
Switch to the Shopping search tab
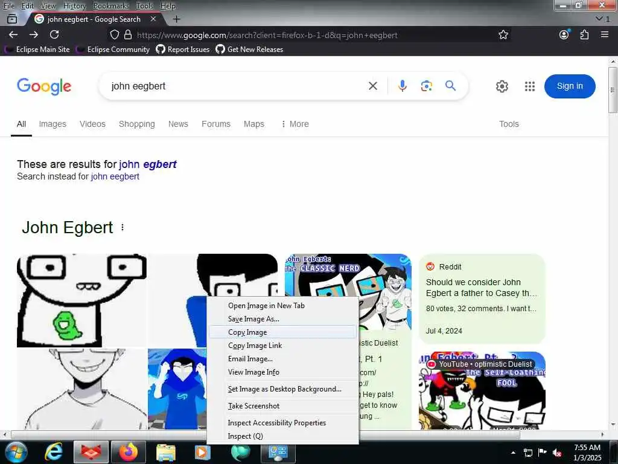point(137,124)
